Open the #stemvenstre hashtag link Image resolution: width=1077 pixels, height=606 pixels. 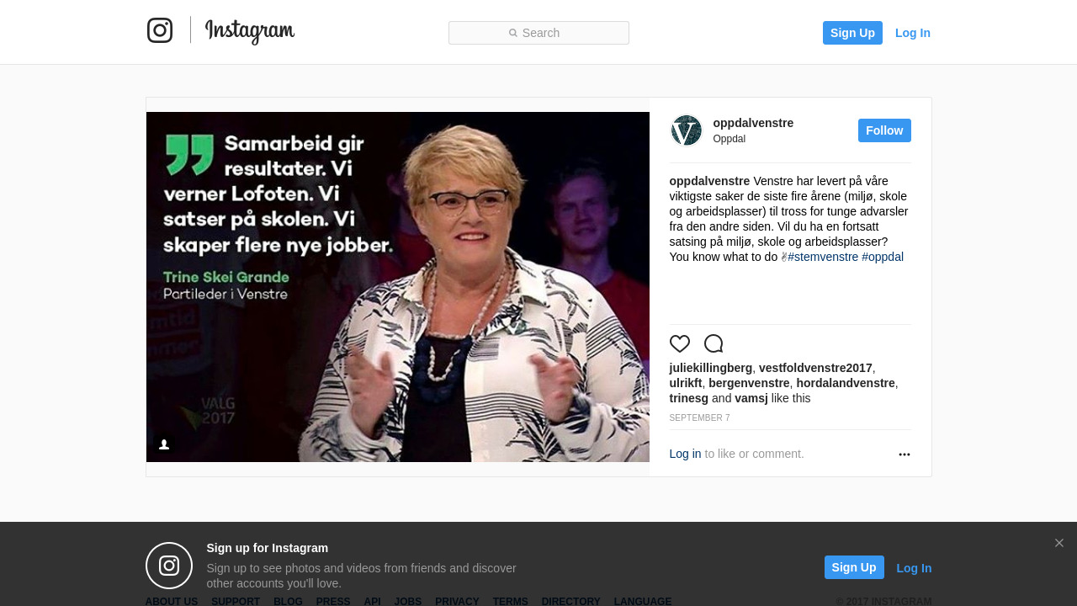[x=823, y=257]
